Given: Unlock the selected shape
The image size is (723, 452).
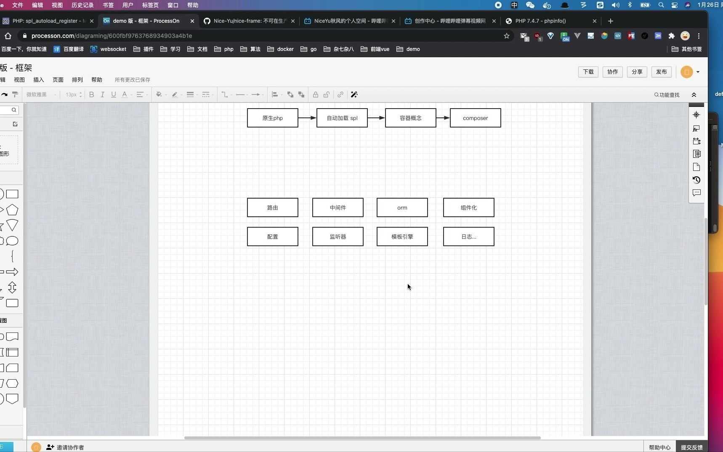Looking at the screenshot, I should pyautogui.click(x=327, y=95).
